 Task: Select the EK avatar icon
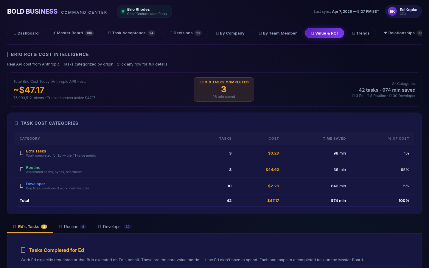tap(392, 11)
